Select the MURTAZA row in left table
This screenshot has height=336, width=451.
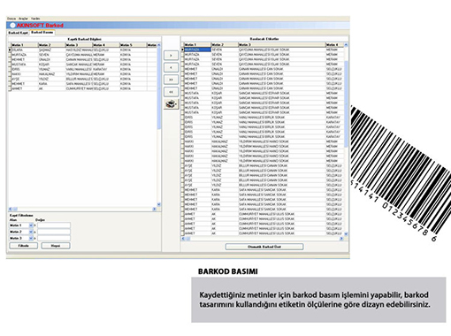(83, 55)
